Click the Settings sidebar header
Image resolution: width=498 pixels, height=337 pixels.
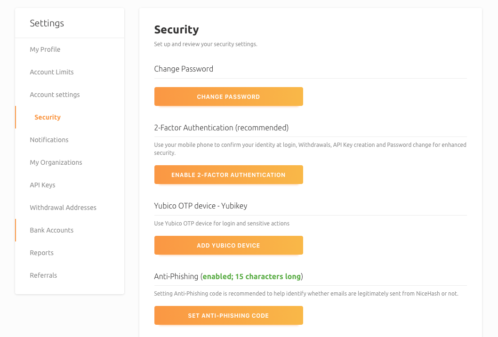47,23
